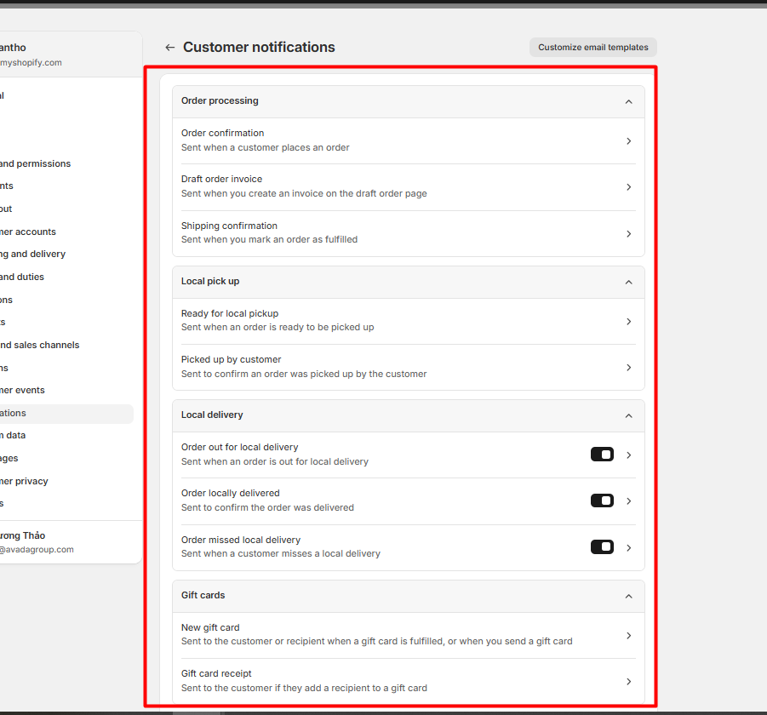Open the Order confirmation notification text
767x715 pixels.
tap(223, 133)
